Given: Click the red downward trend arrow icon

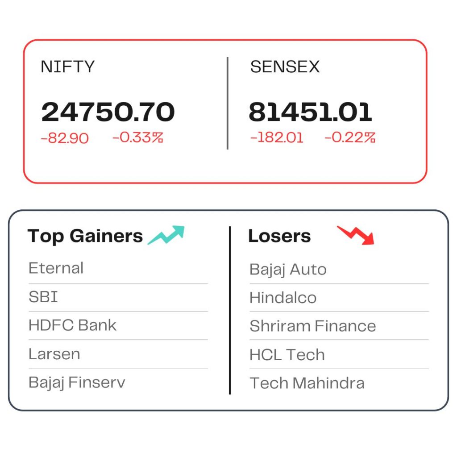Looking at the screenshot, I should click(x=356, y=235).
